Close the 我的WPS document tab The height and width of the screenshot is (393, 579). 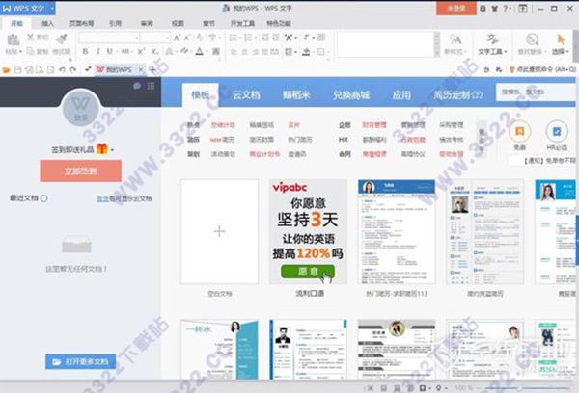141,69
